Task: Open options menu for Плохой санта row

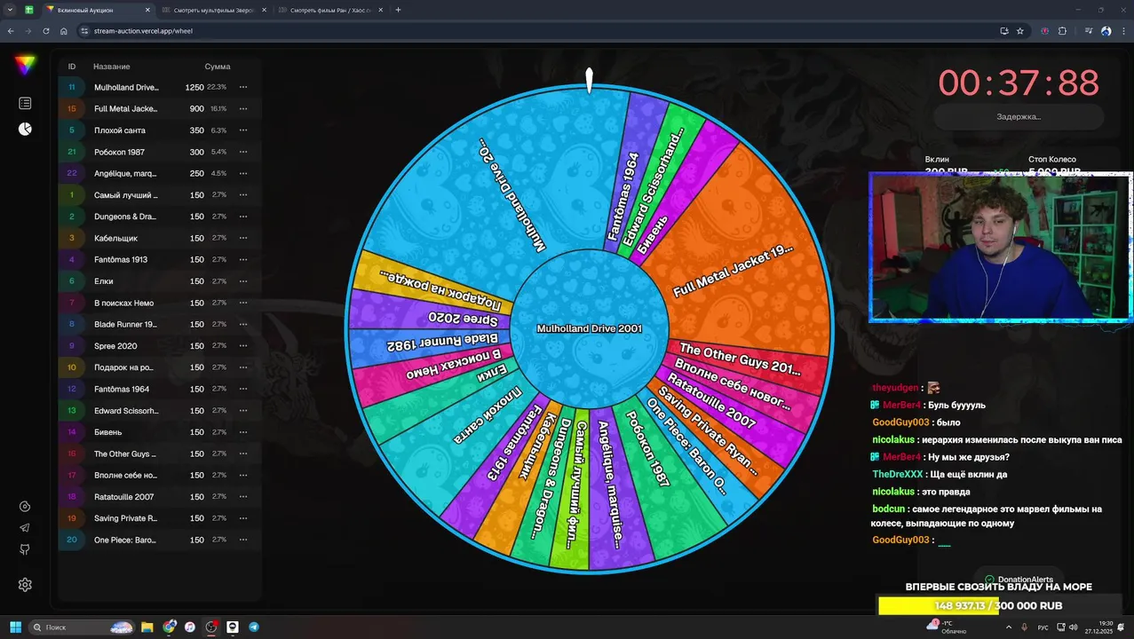Action: click(x=243, y=130)
